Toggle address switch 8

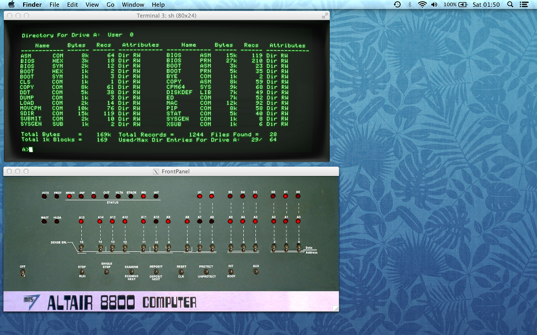pyautogui.click(x=187, y=248)
